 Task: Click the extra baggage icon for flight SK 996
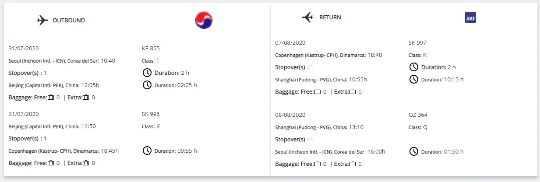[x=86, y=163]
